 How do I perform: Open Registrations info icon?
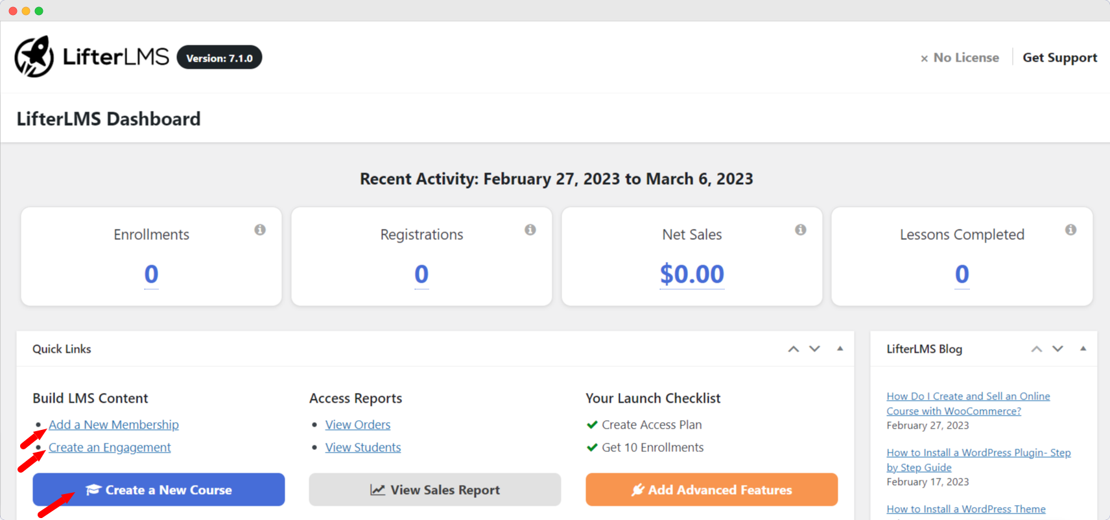(x=530, y=230)
